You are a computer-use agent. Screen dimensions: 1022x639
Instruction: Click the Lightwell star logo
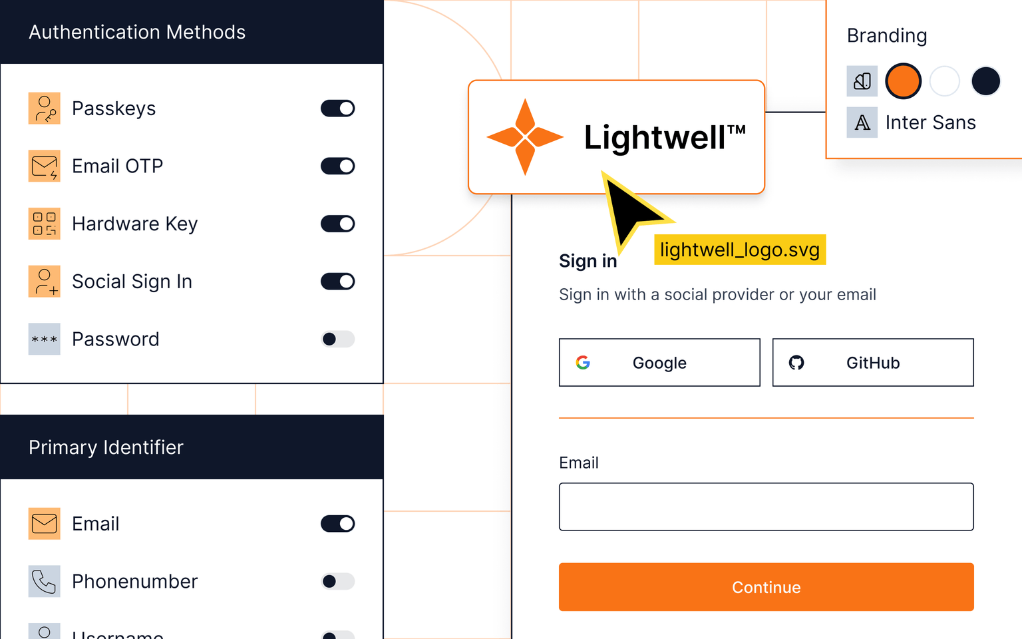(x=525, y=137)
